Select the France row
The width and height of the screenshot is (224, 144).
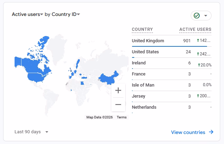[x=172, y=74]
